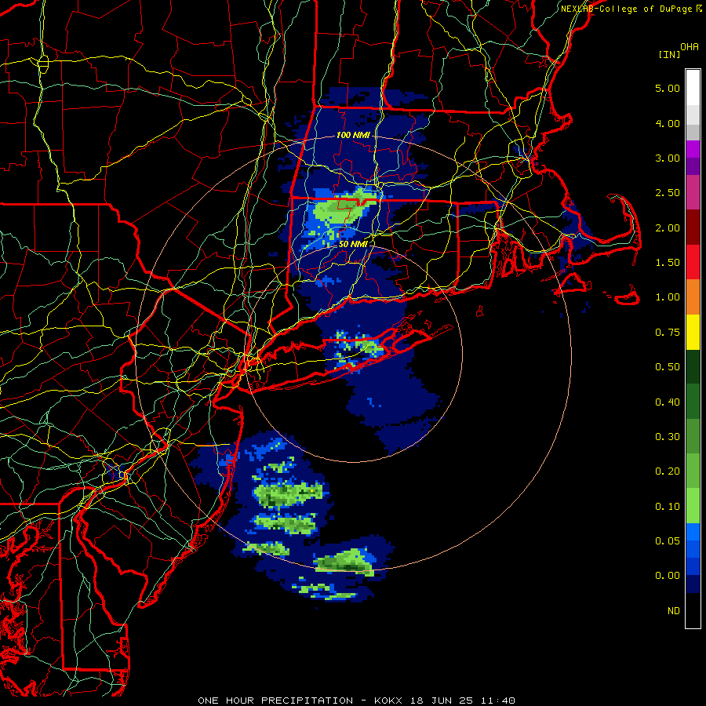Image resolution: width=706 pixels, height=706 pixels.
Task: Click the 0.30 legend value
Action: point(668,437)
